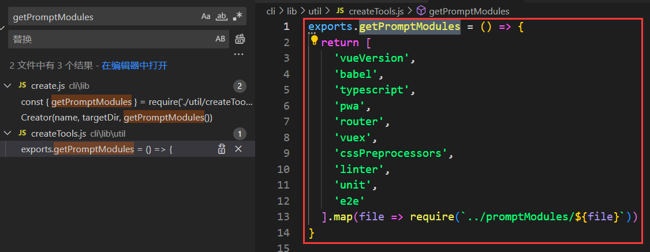Click result count badge 2
The height and width of the screenshot is (252, 650).
[239, 86]
